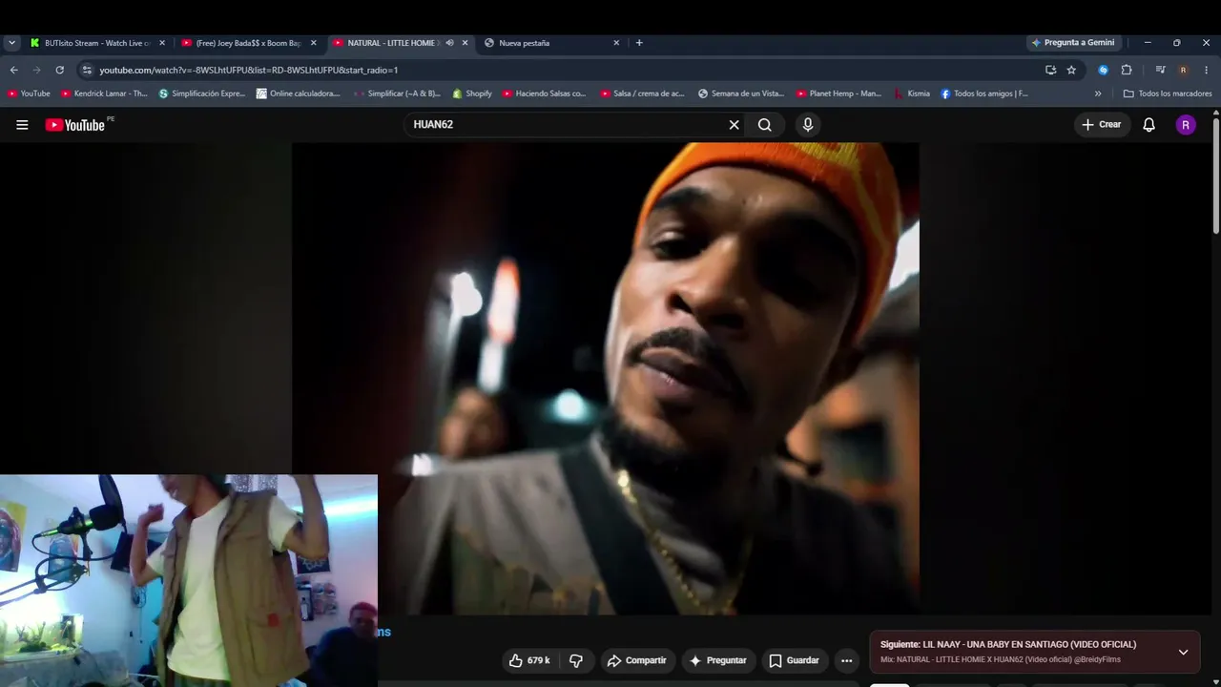
Task: Open Chrome profile R avatar
Action: 1183,70
